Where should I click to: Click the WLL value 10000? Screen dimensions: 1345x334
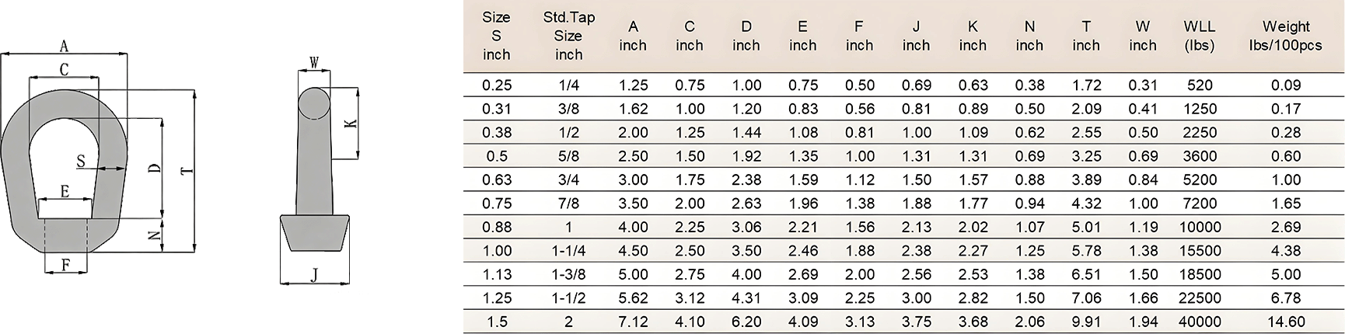[1200, 227]
